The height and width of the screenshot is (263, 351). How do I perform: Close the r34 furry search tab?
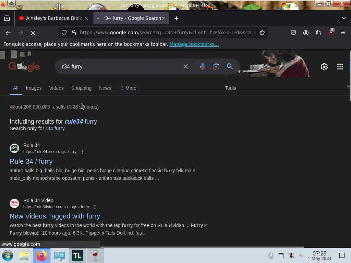click(x=164, y=18)
